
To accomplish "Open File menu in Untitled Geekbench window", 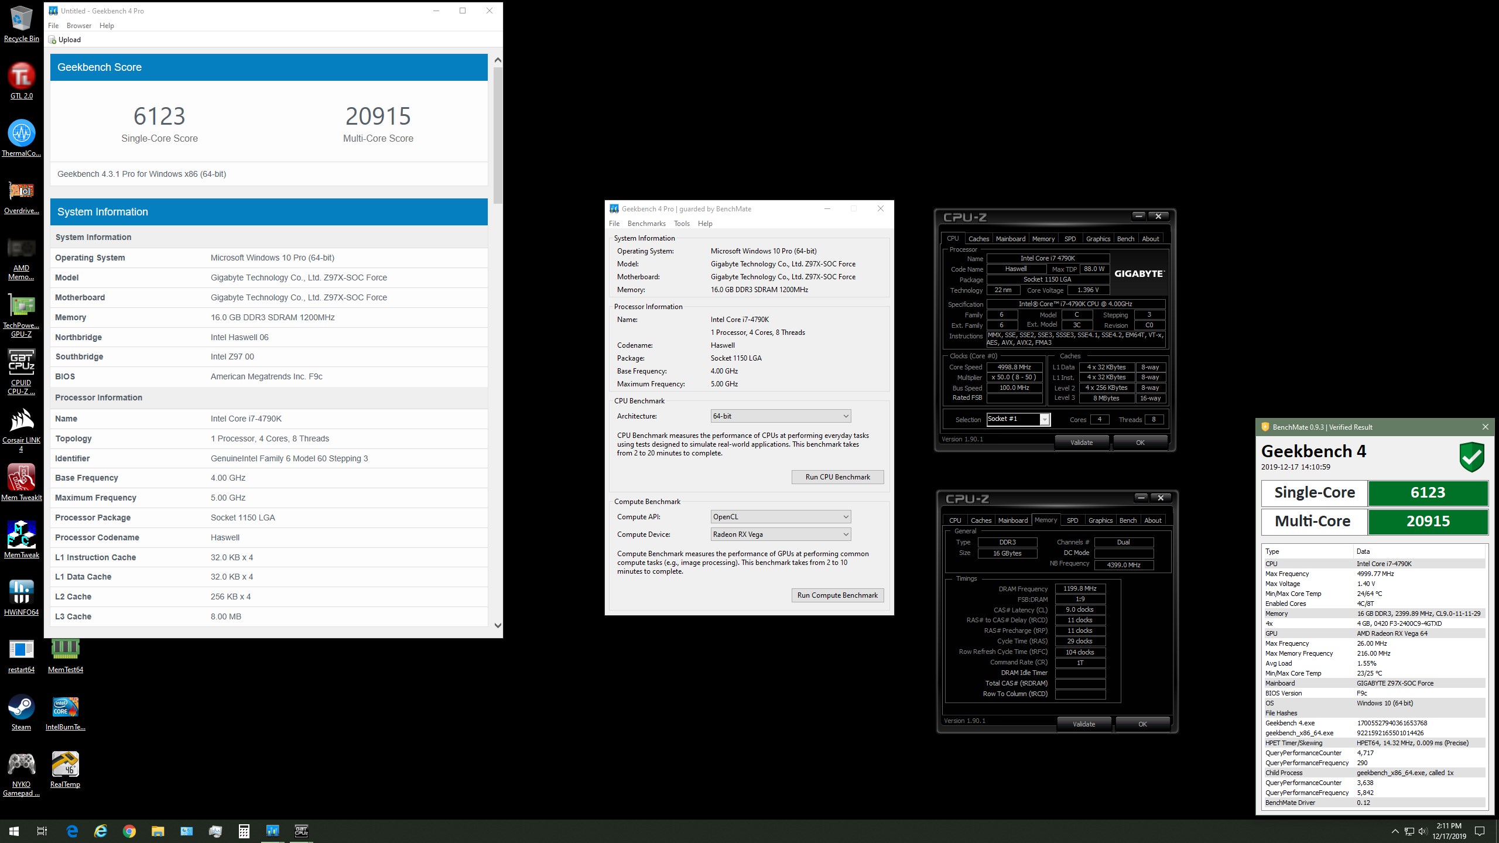I will (x=53, y=26).
